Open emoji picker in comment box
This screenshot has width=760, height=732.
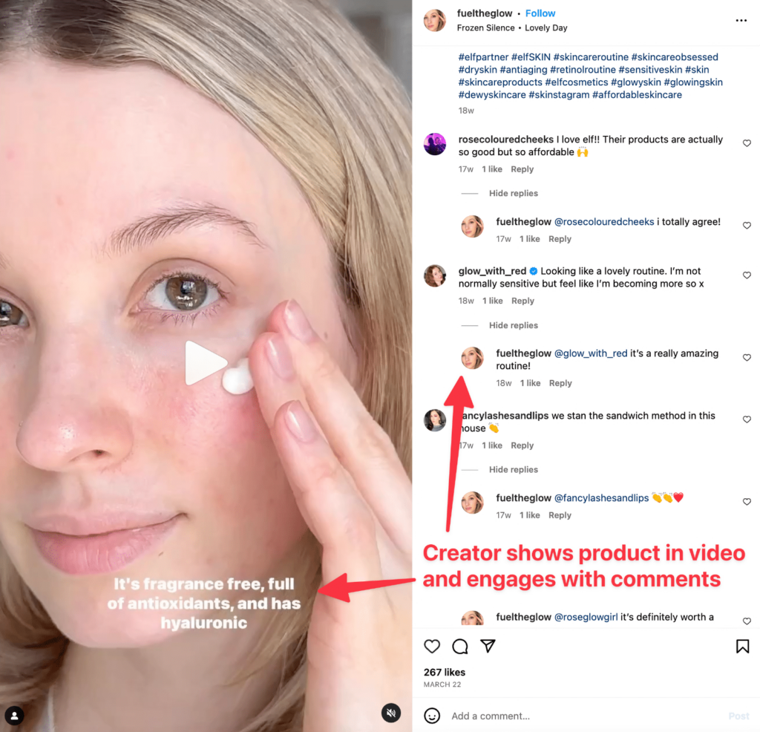coord(432,716)
